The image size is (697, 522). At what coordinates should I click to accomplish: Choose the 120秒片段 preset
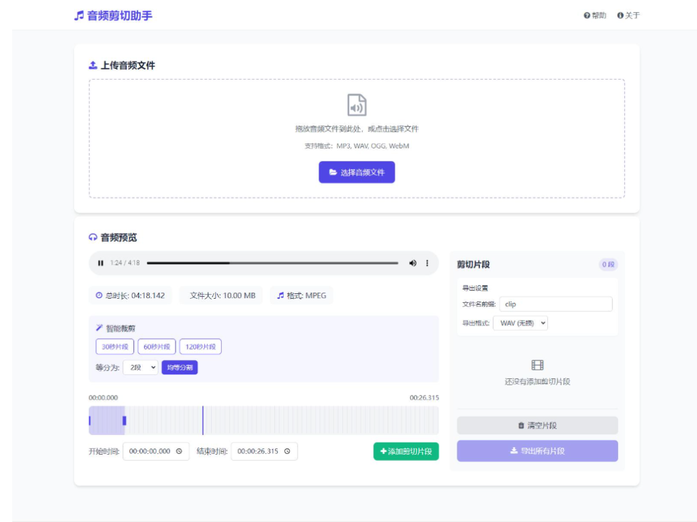coord(200,347)
